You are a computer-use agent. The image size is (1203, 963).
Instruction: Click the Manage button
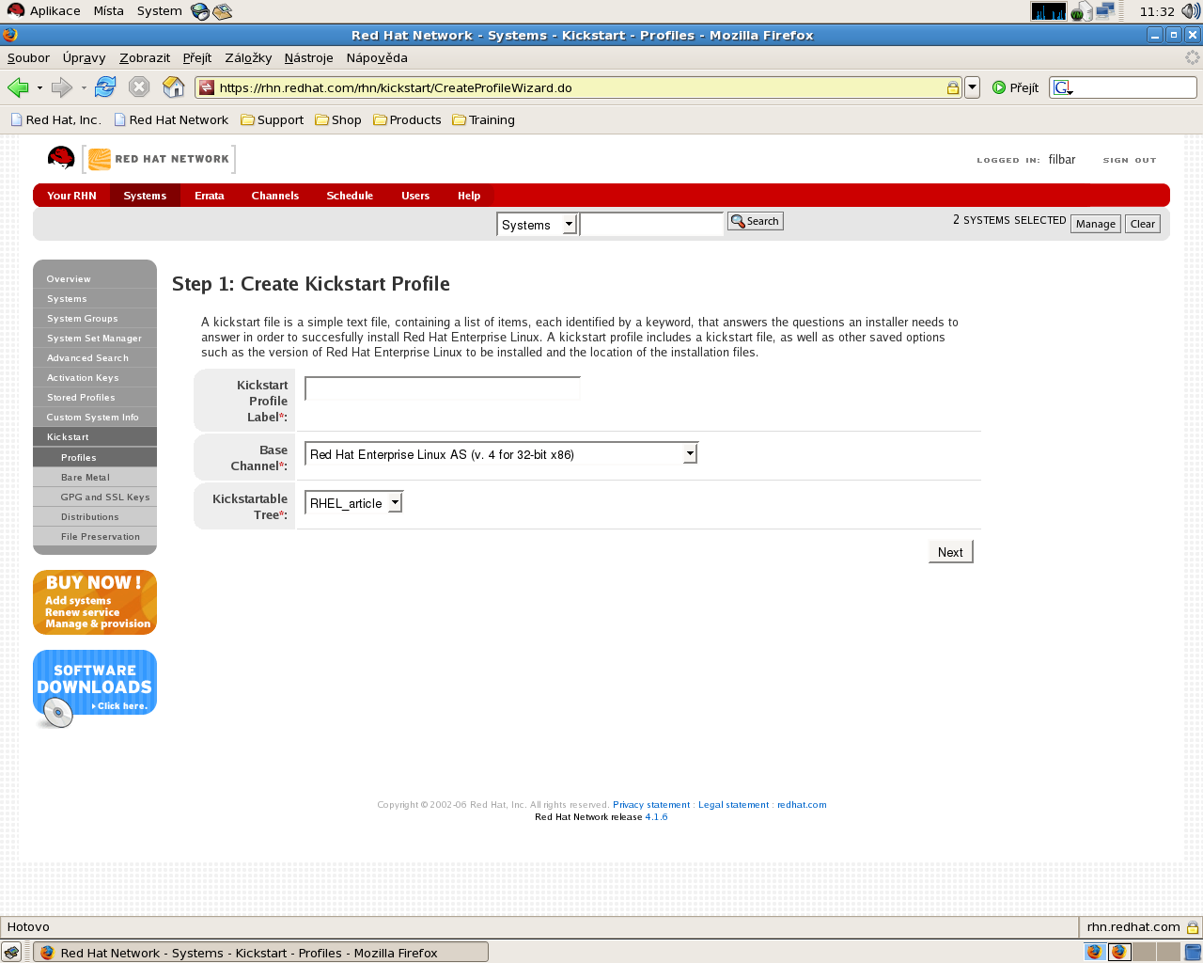pos(1096,224)
